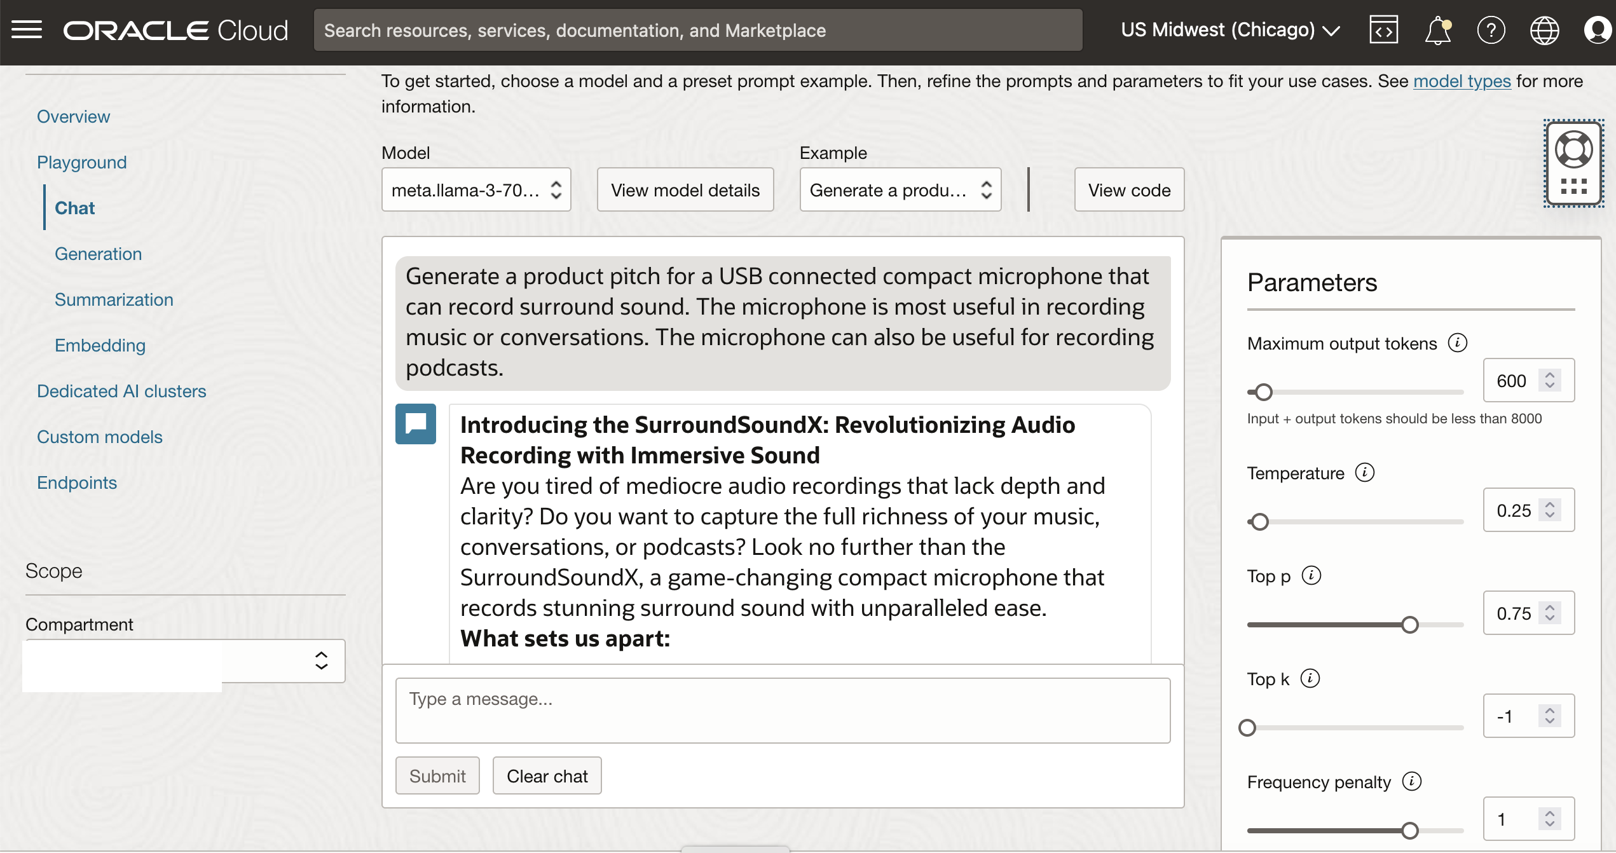Click the Top p slider handle
Image resolution: width=1616 pixels, height=853 pixels.
(1409, 625)
